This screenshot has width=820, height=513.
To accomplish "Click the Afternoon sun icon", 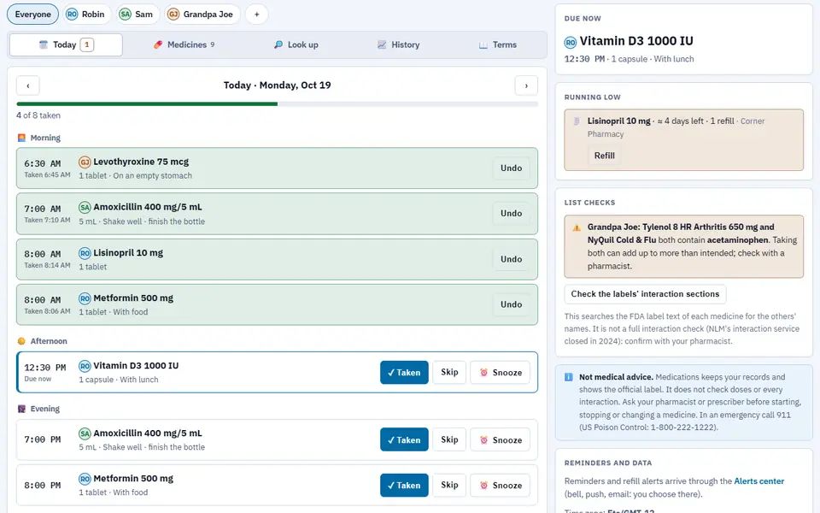I will tap(21, 341).
